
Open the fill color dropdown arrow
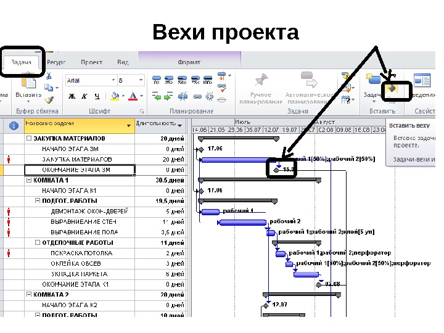[x=123, y=96]
